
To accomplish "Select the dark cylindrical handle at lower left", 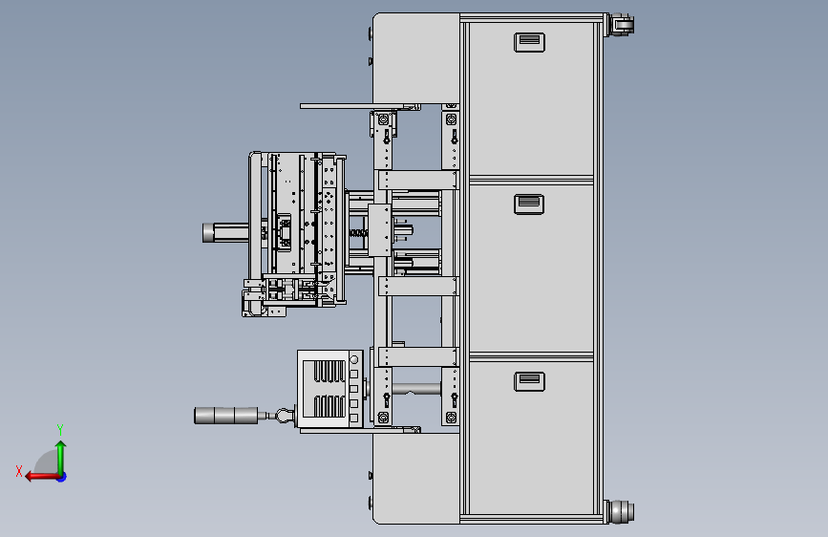I will pyautogui.click(x=226, y=416).
